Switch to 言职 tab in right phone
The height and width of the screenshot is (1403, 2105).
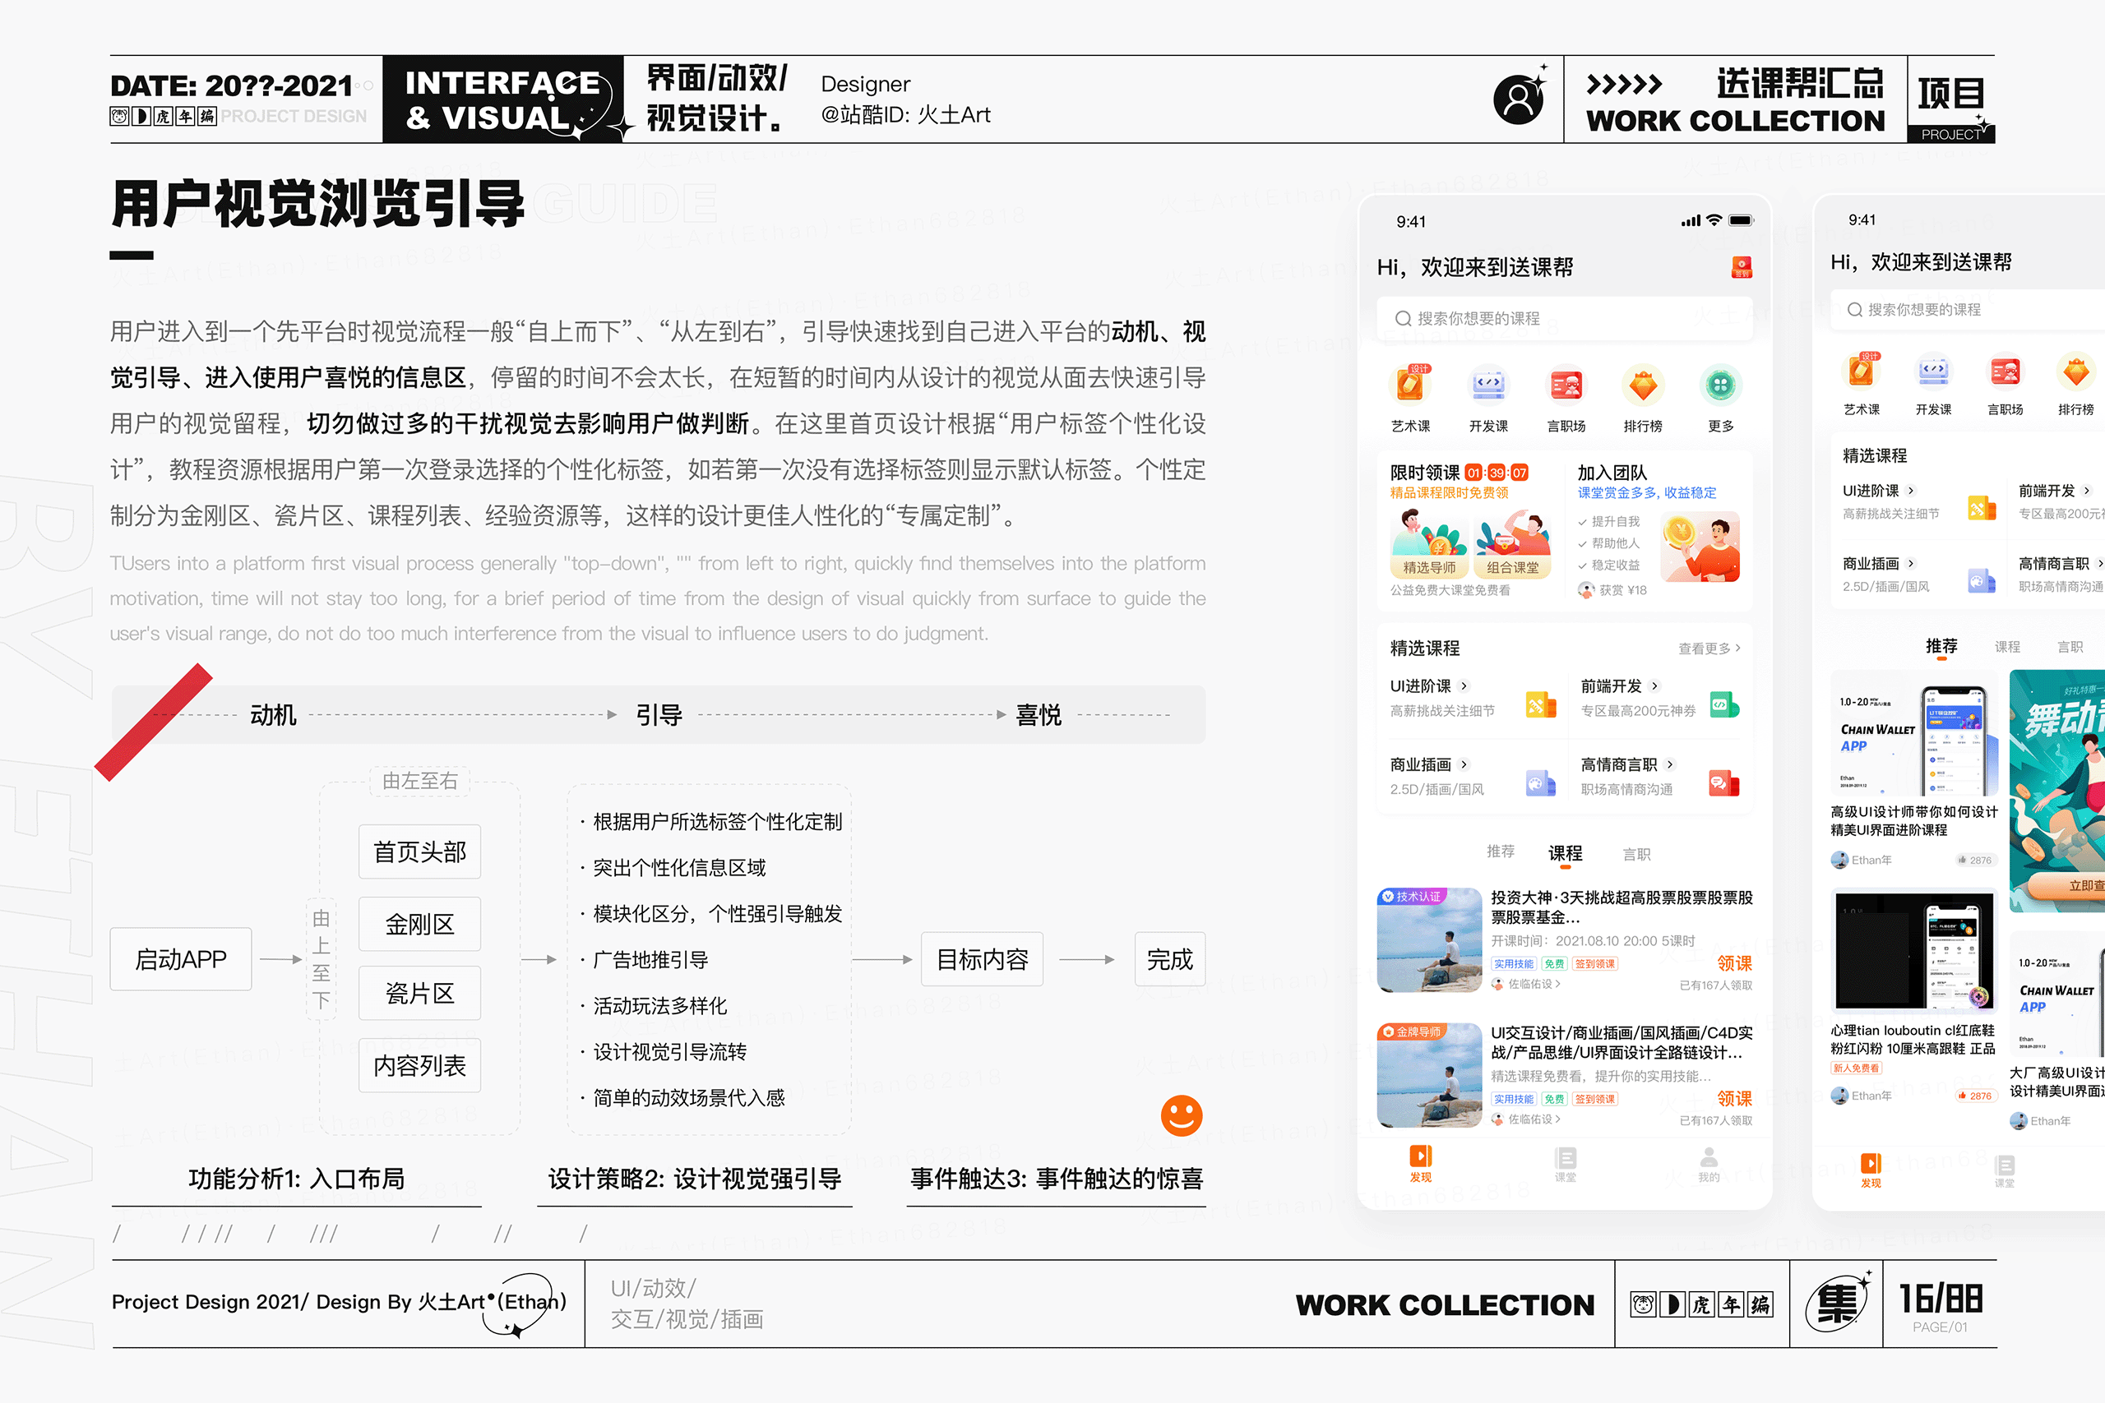pyautogui.click(x=2070, y=647)
